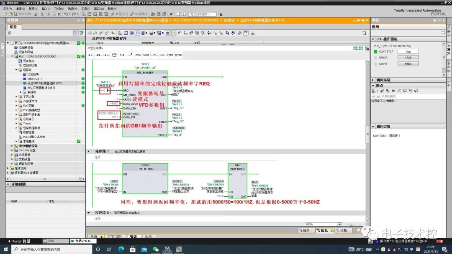This screenshot has width=452, height=254.
Task: Cut the selection with scissors icon
Action: 42,14
